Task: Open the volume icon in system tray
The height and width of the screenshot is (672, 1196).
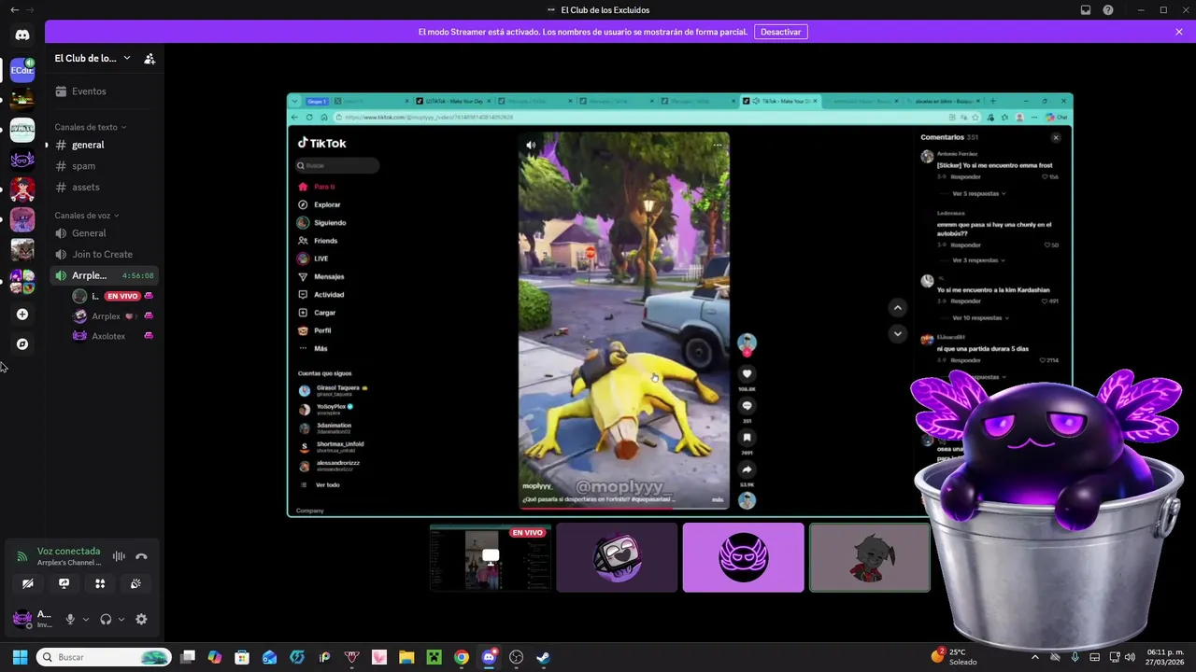Action: [x=1131, y=657]
